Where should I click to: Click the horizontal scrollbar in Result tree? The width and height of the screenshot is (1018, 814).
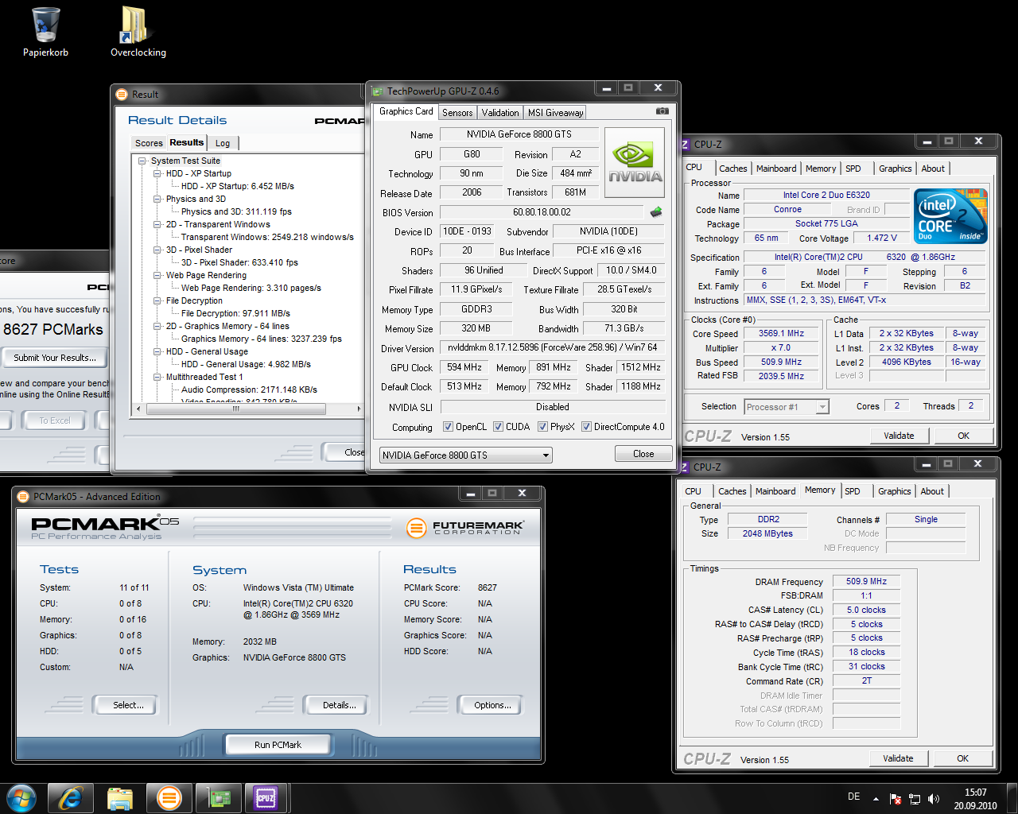pos(235,409)
